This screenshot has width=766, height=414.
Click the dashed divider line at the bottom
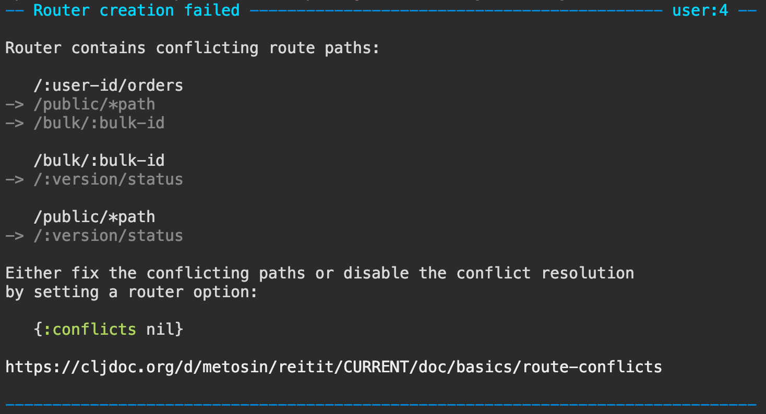[x=381, y=405]
